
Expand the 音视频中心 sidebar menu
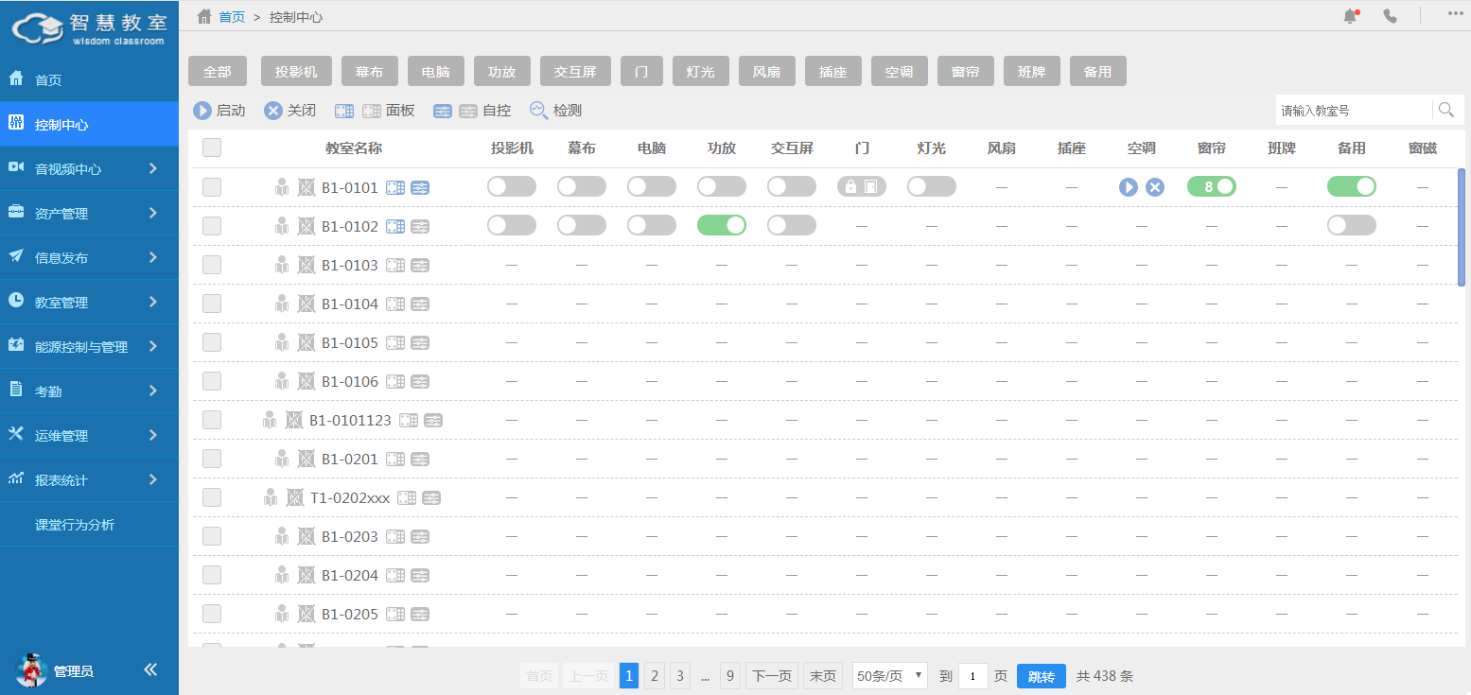coord(89,169)
